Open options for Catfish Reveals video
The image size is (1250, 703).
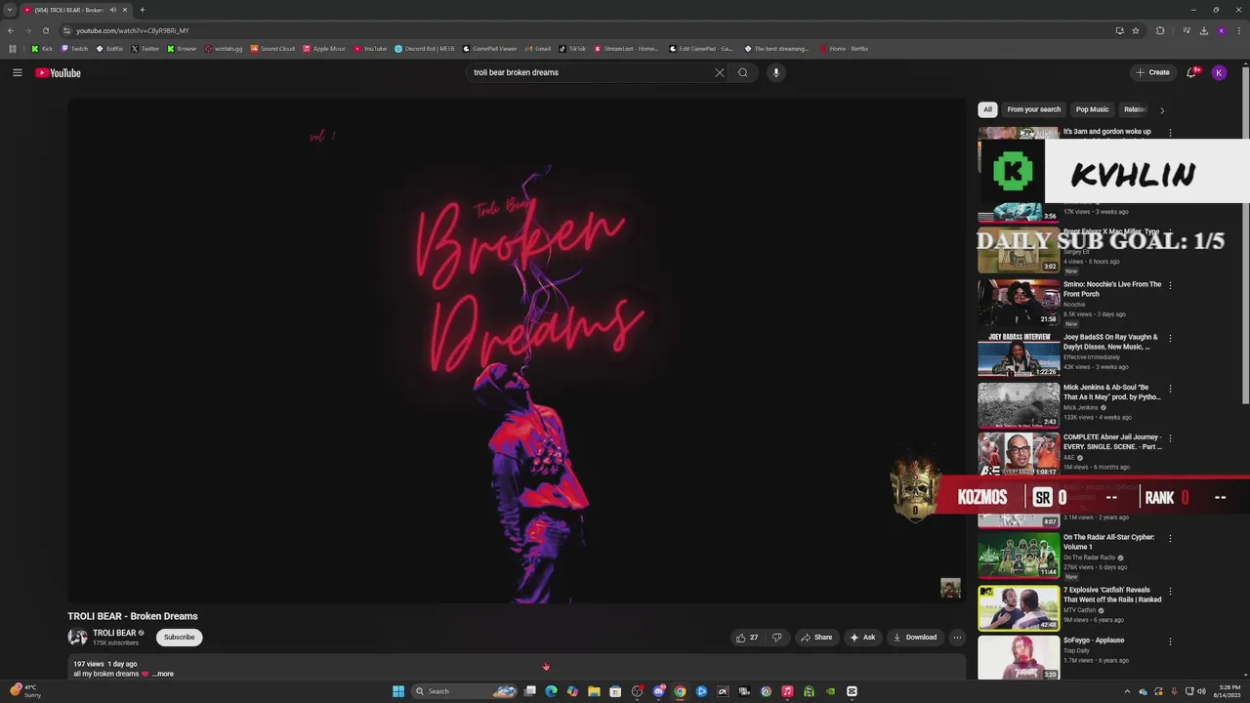pos(1170,591)
